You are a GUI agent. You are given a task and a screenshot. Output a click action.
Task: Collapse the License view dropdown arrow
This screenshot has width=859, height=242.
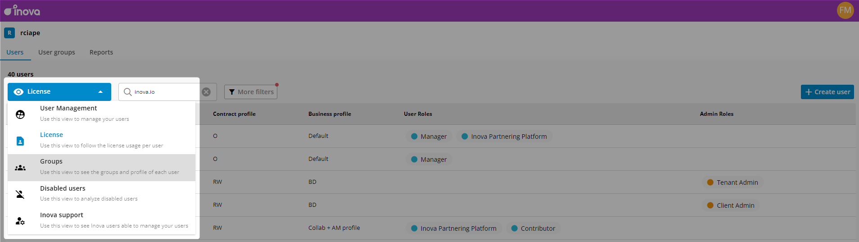[100, 92]
